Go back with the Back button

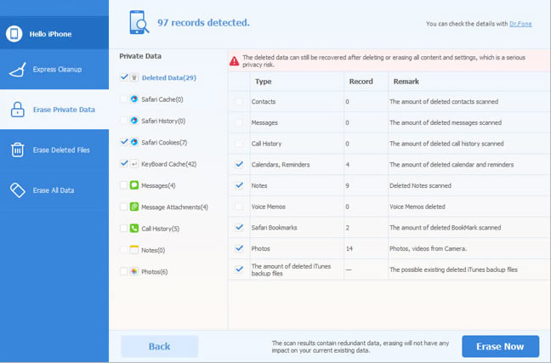click(160, 347)
